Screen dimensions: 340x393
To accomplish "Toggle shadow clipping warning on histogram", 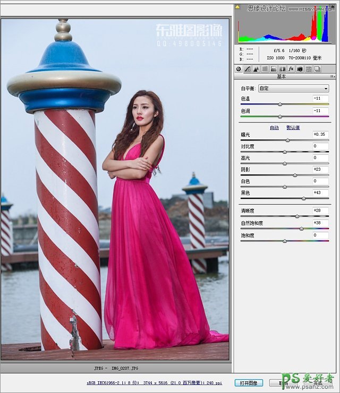I will click(237, 8).
